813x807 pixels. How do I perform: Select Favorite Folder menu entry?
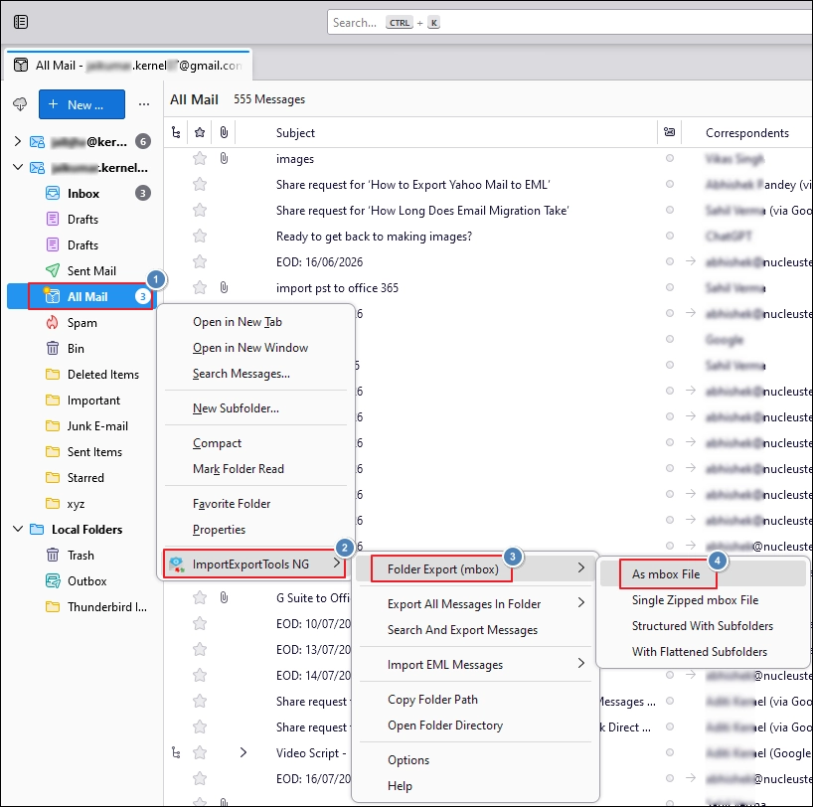tap(232, 504)
